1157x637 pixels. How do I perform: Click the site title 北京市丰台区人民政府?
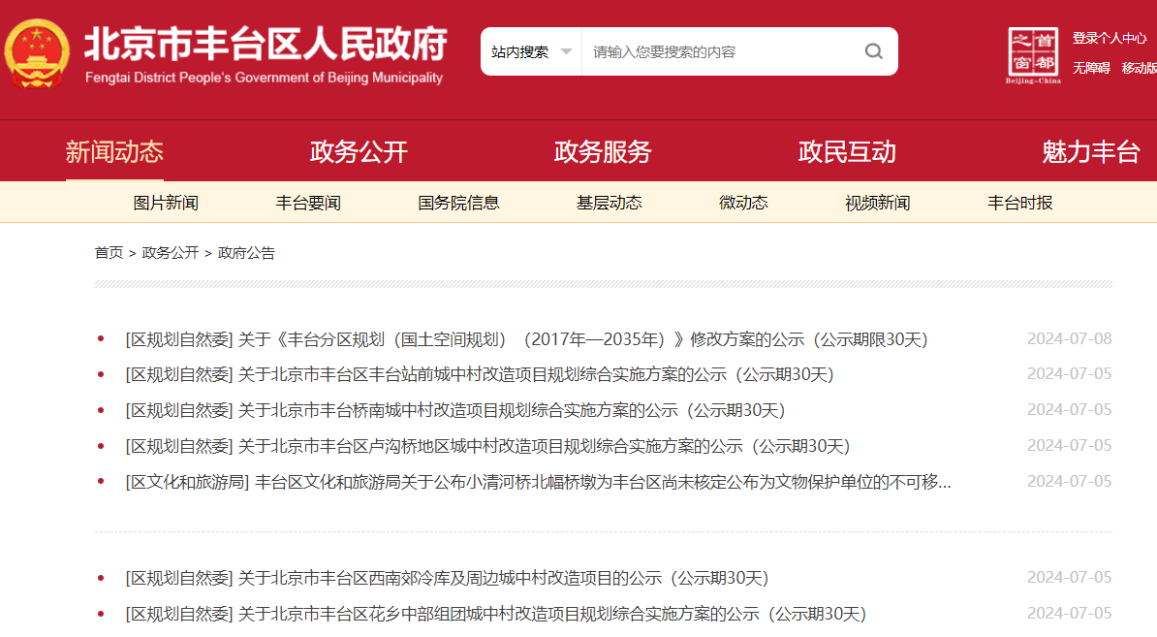pos(266,44)
